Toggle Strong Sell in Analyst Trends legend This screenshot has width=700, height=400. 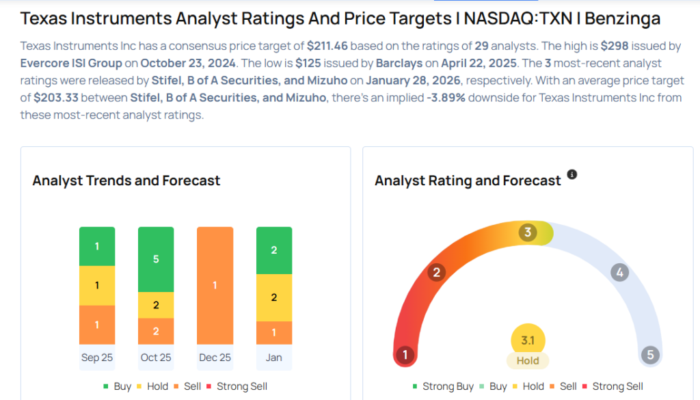[x=236, y=386]
